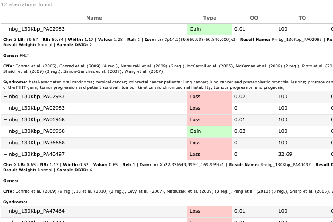Sort the table by Name column header
The image size is (333, 222).
pyautogui.click(x=94, y=18)
